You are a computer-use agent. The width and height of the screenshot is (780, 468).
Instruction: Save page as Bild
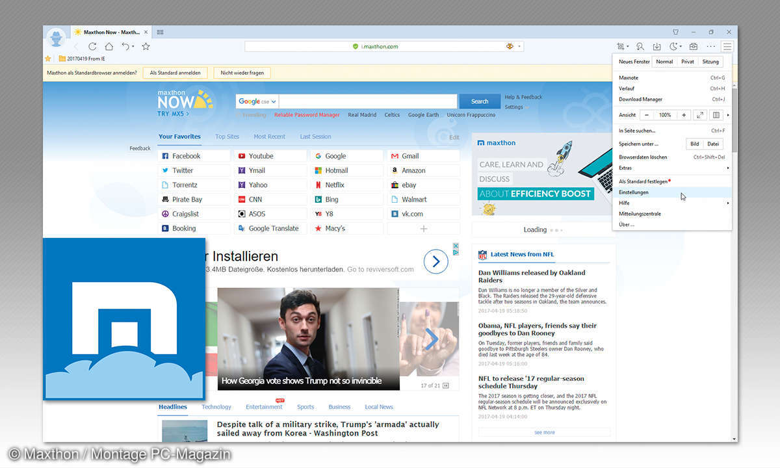pyautogui.click(x=695, y=144)
